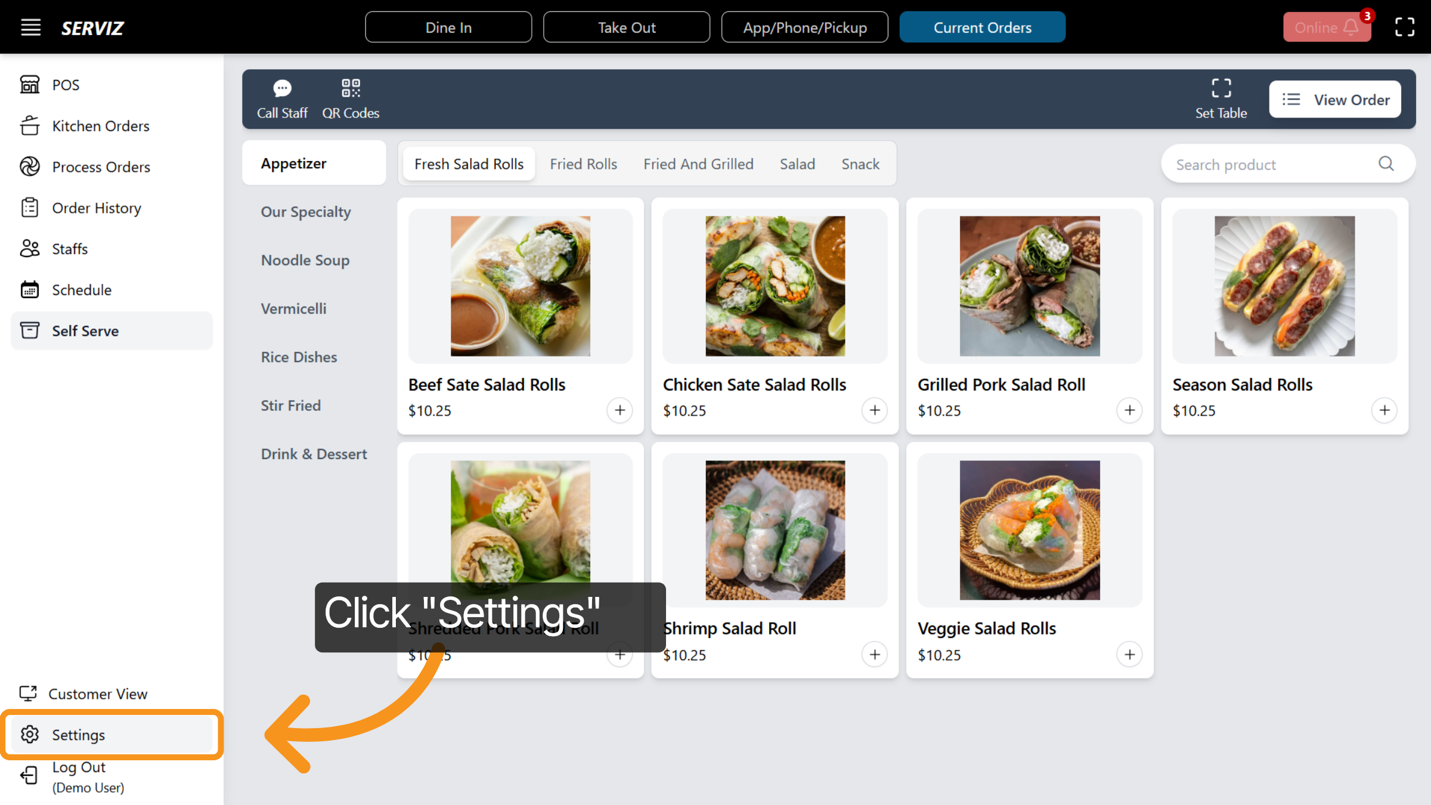Open Kitchen Orders from the sidebar
The height and width of the screenshot is (805, 1431).
pos(100,126)
